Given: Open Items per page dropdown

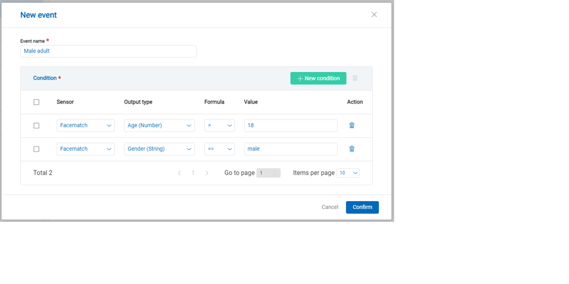Looking at the screenshot, I should 348,173.
